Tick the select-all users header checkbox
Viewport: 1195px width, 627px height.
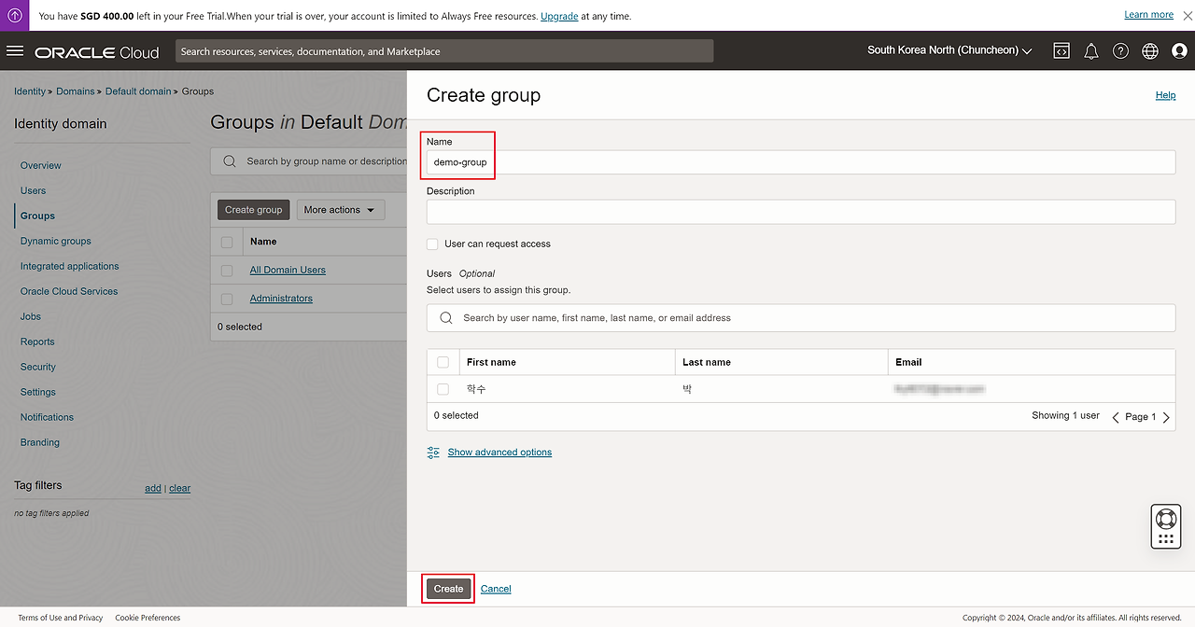pyautogui.click(x=443, y=362)
